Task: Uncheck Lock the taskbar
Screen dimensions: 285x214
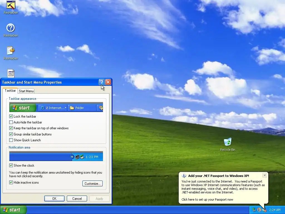Action: pos(11,116)
